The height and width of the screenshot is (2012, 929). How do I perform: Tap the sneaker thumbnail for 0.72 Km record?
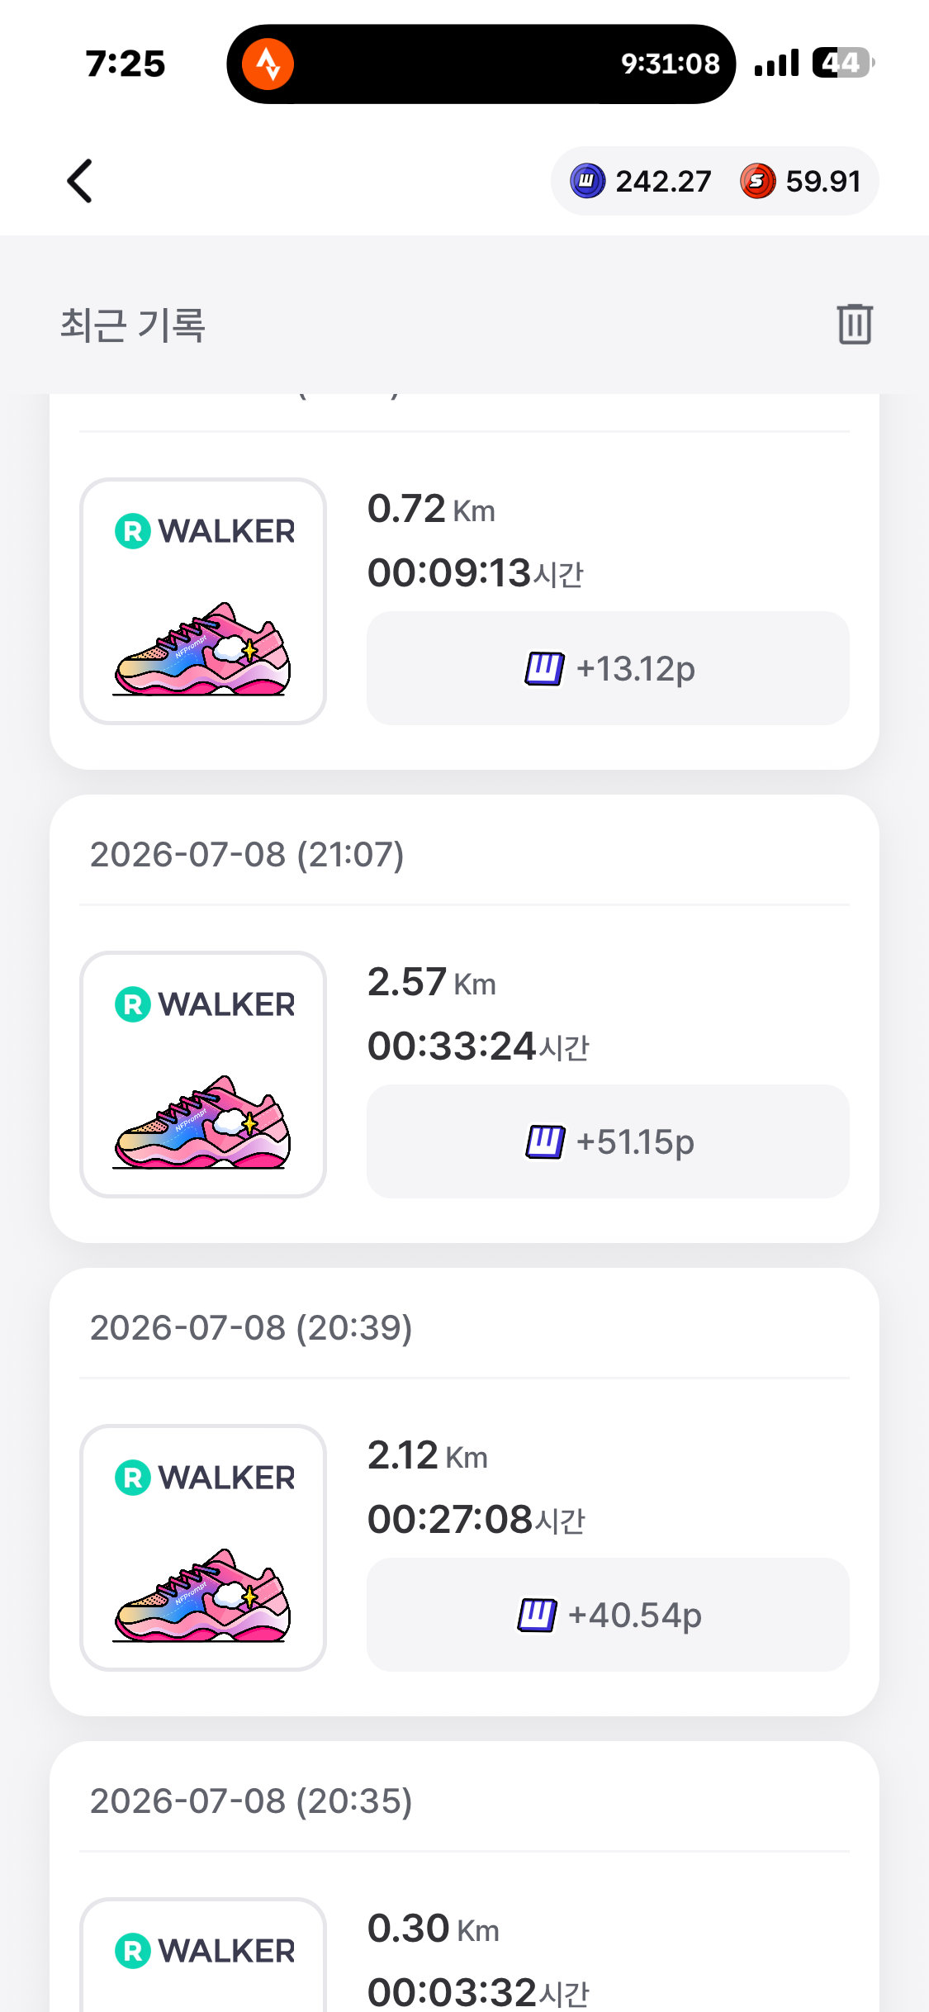(203, 601)
